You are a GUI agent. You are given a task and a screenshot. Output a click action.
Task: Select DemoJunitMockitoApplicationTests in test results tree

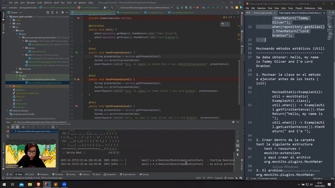[35, 131]
